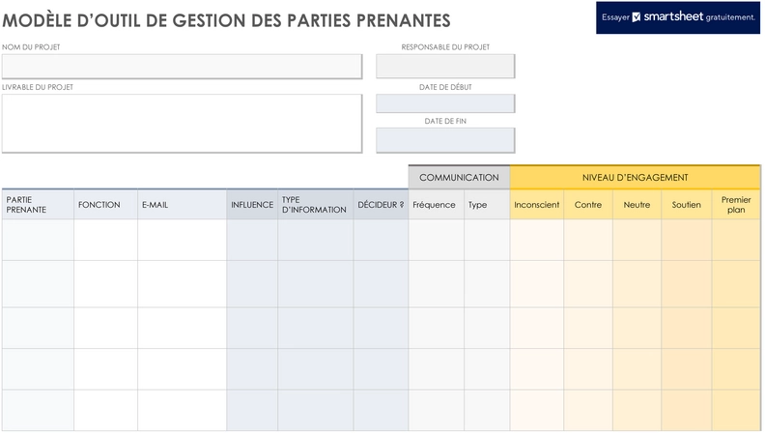
Task: Select the Inconscient column header
Action: (537, 205)
